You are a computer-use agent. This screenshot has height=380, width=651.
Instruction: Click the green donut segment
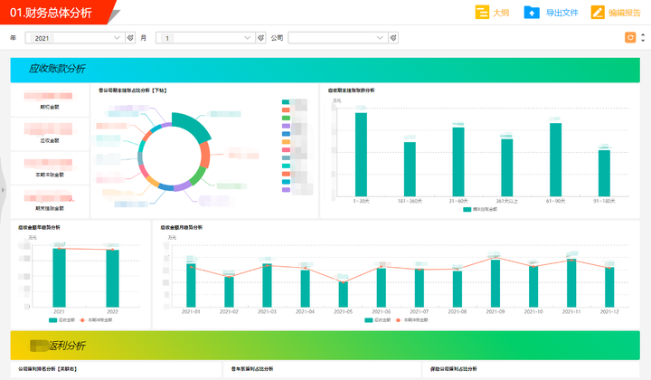(198, 176)
